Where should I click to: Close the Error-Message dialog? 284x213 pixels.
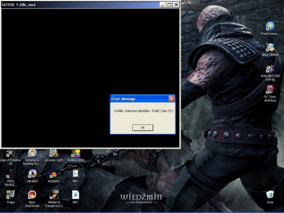[x=172, y=99]
